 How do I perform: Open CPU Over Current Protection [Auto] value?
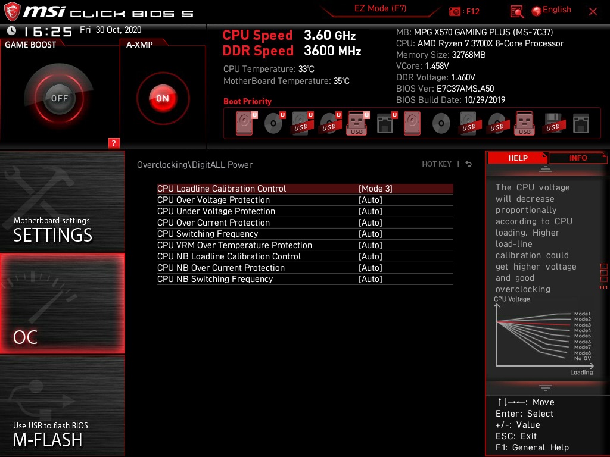click(371, 223)
